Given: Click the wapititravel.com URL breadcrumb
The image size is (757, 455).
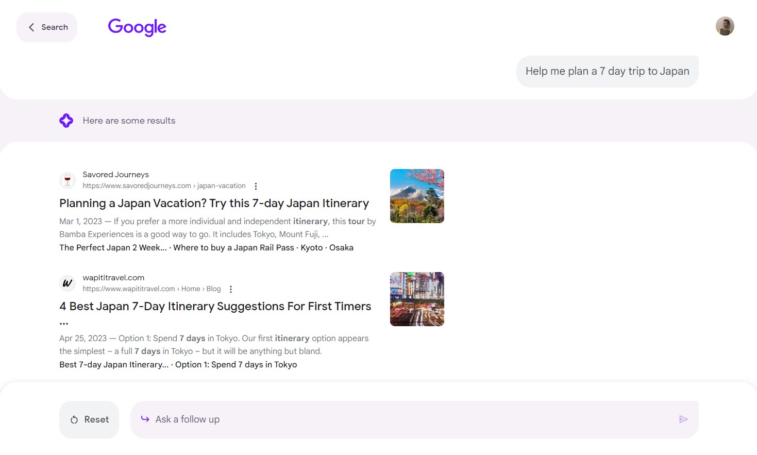Looking at the screenshot, I should [x=152, y=289].
